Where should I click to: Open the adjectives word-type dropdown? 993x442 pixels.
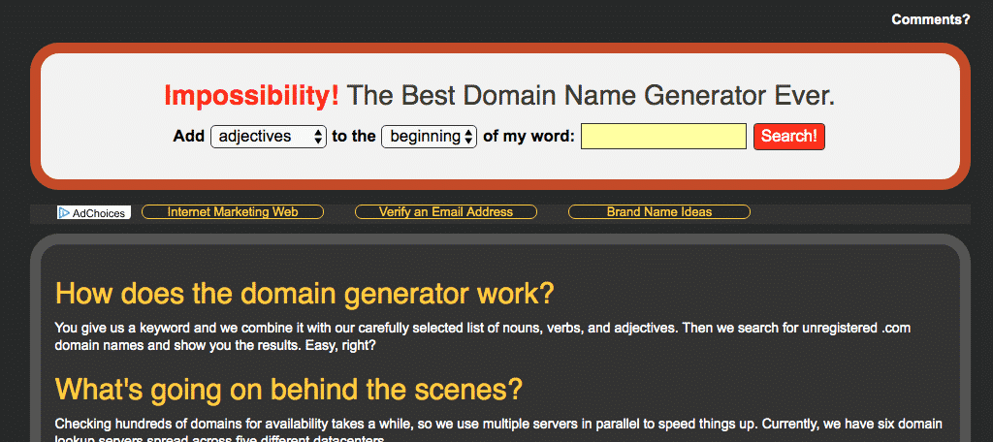click(x=269, y=136)
